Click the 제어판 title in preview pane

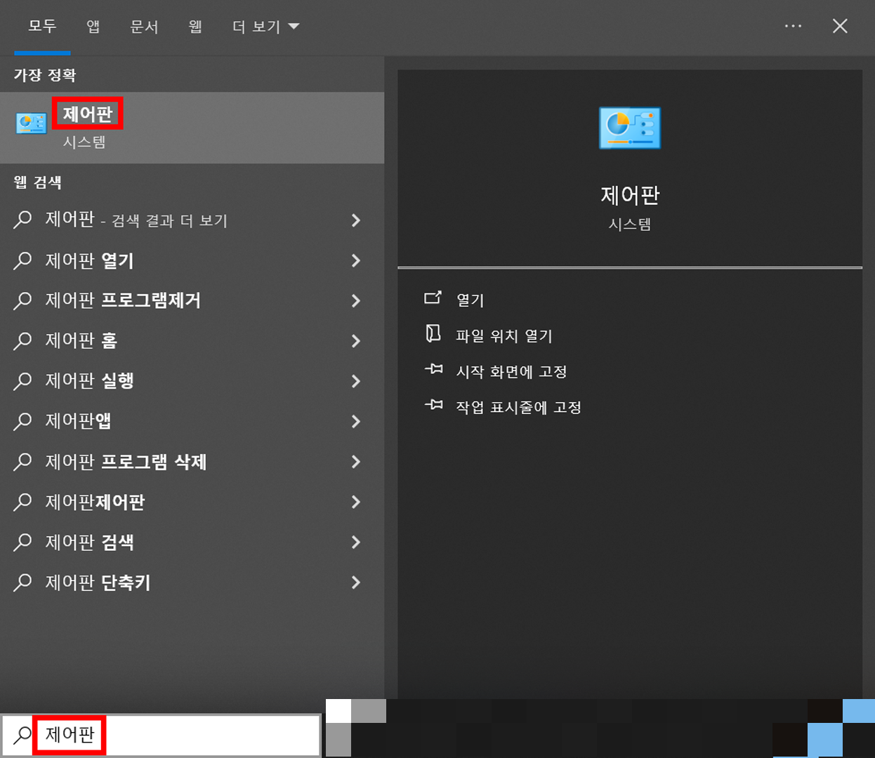point(630,195)
